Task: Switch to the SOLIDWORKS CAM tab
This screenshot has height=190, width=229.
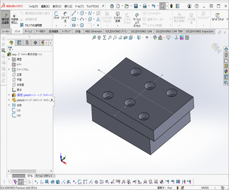Action: [141, 32]
